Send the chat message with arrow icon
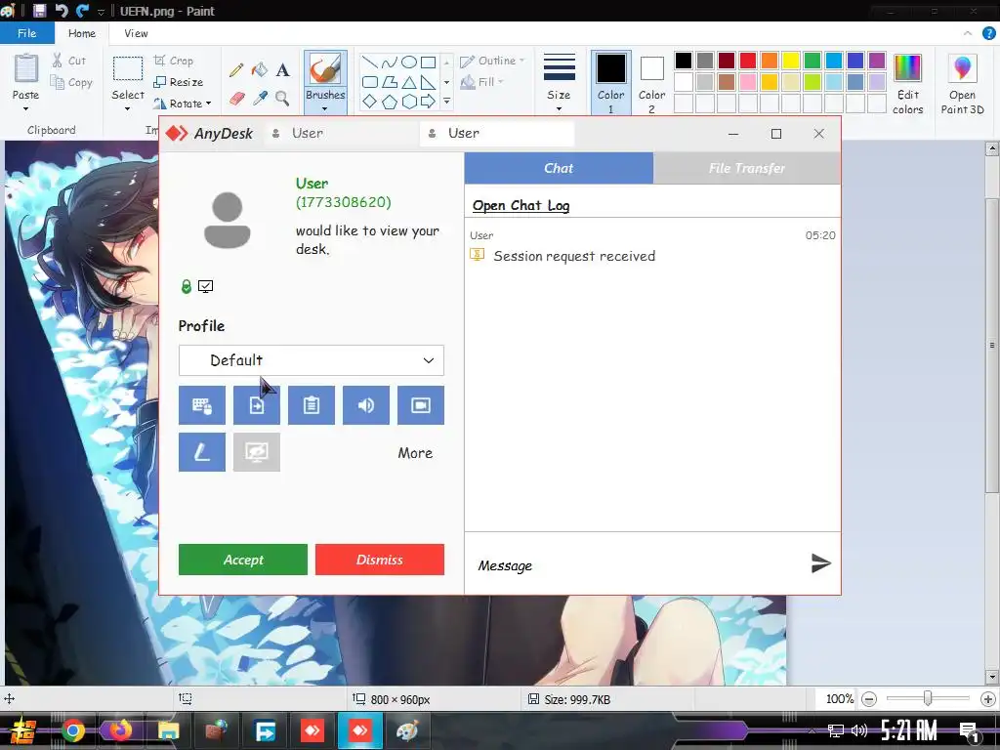Image resolution: width=1000 pixels, height=750 pixels. (x=820, y=563)
